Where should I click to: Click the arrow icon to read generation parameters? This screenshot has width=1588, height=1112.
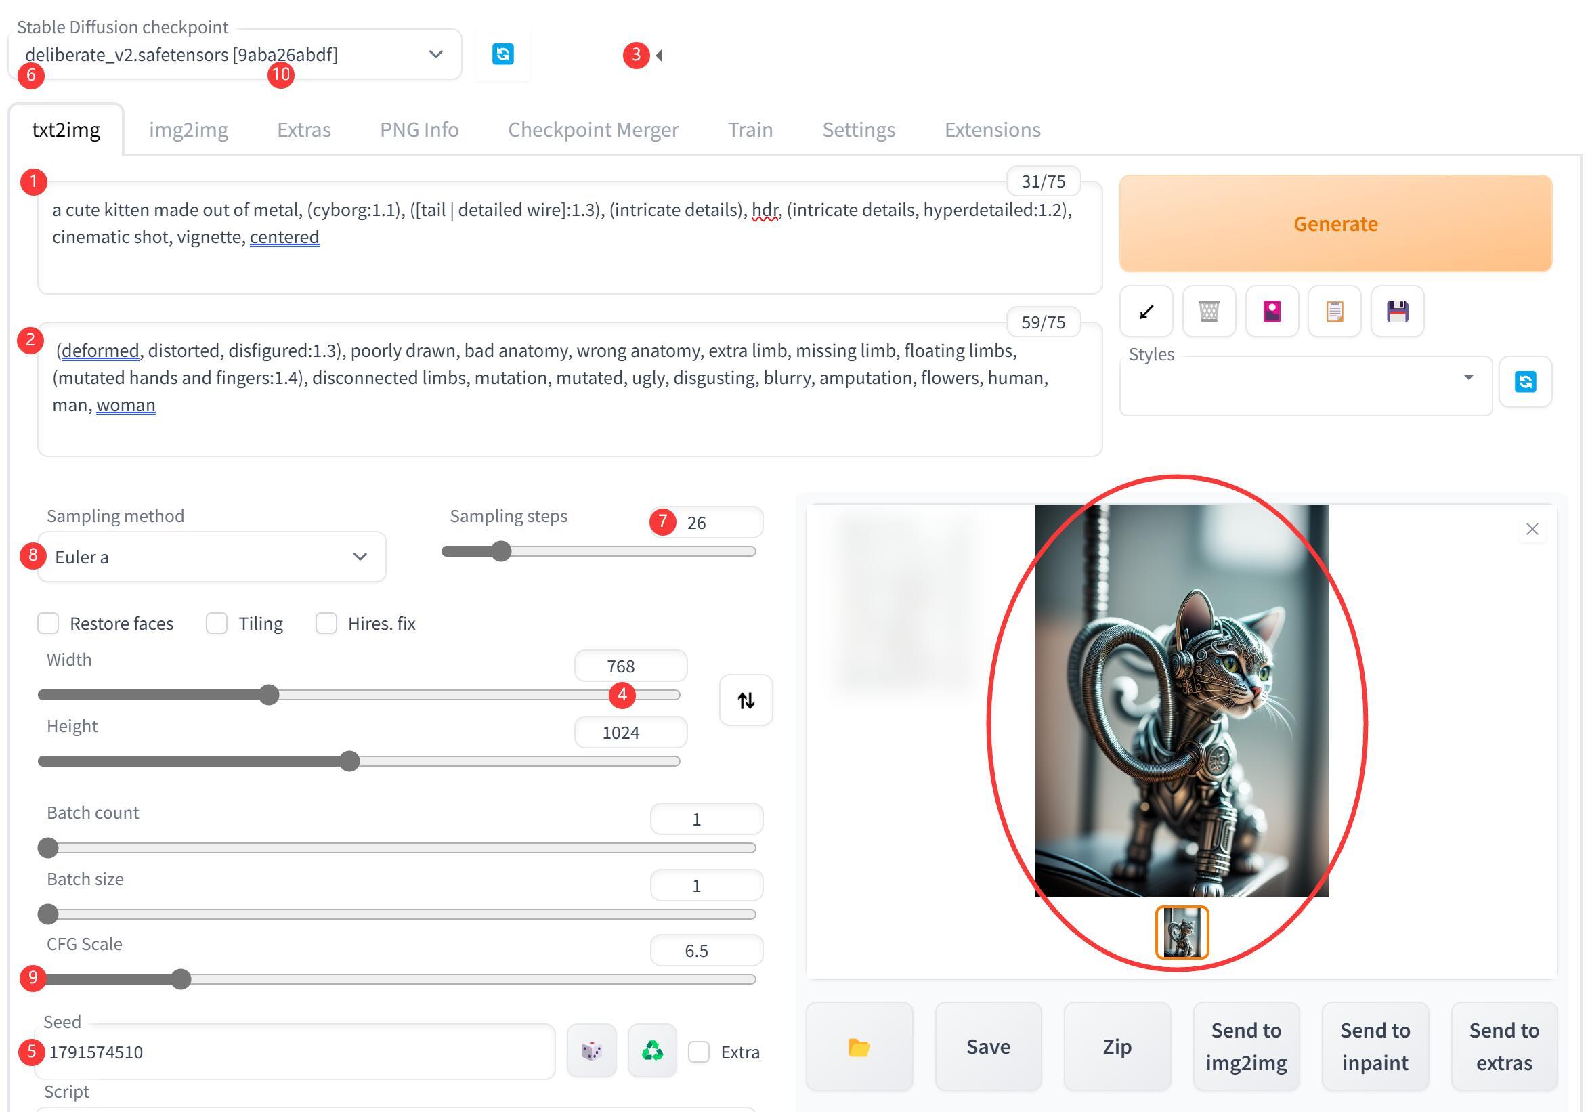(x=1146, y=312)
